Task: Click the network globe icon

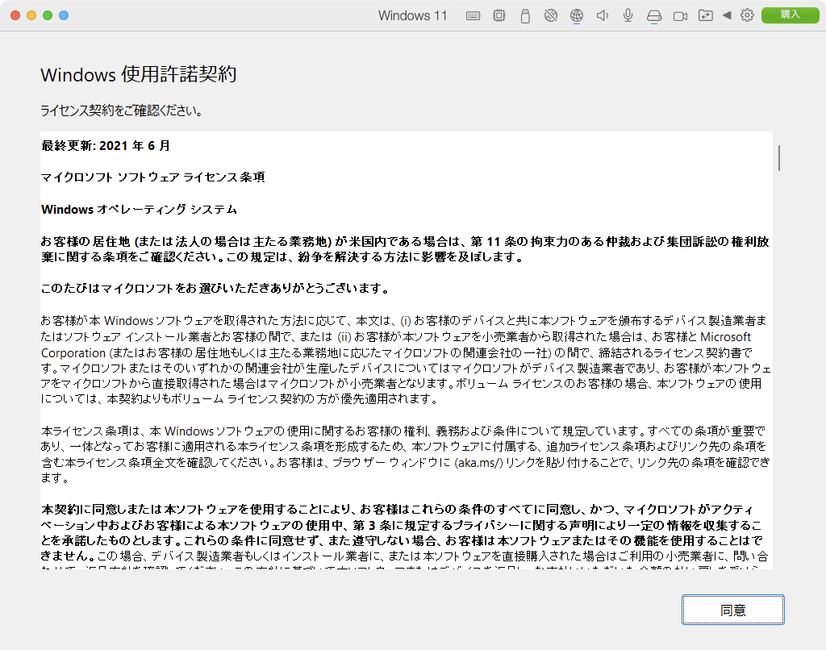Action: [x=576, y=15]
